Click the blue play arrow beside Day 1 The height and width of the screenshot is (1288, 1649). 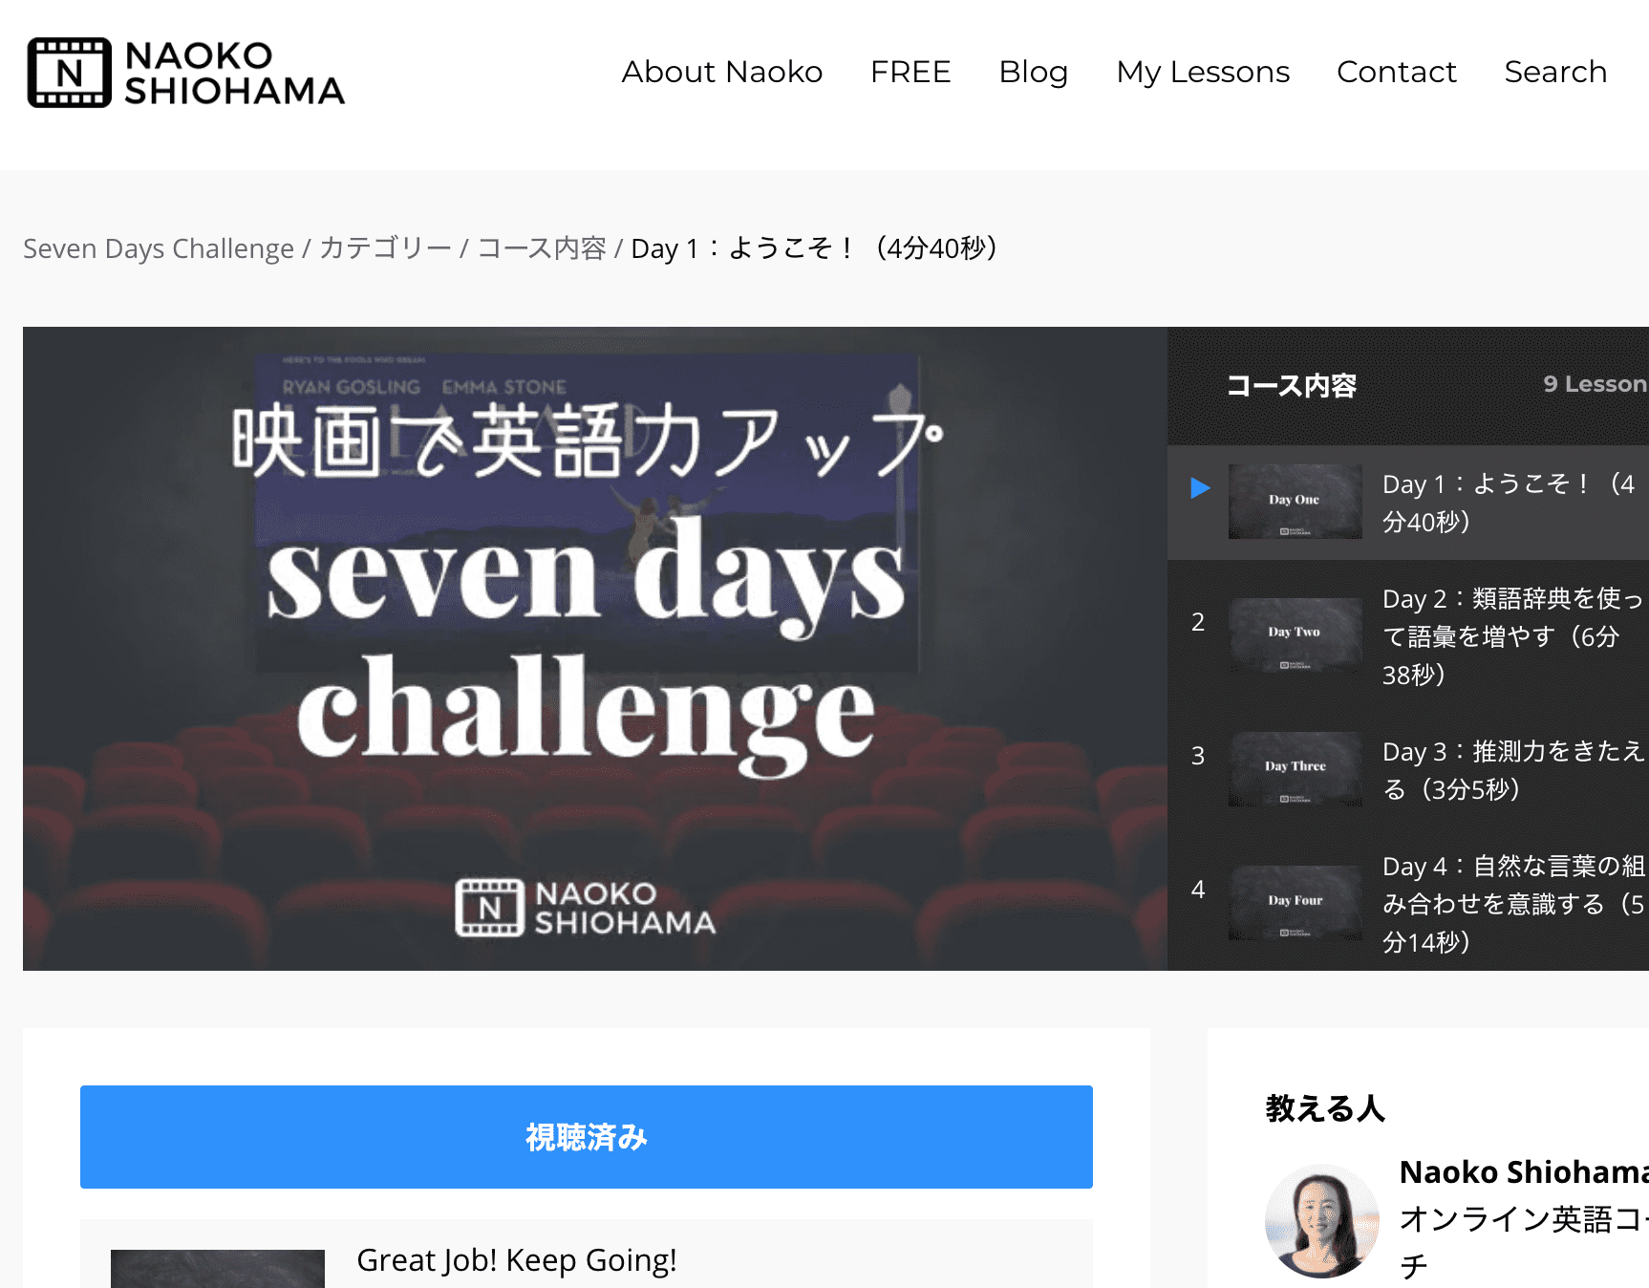click(1200, 488)
